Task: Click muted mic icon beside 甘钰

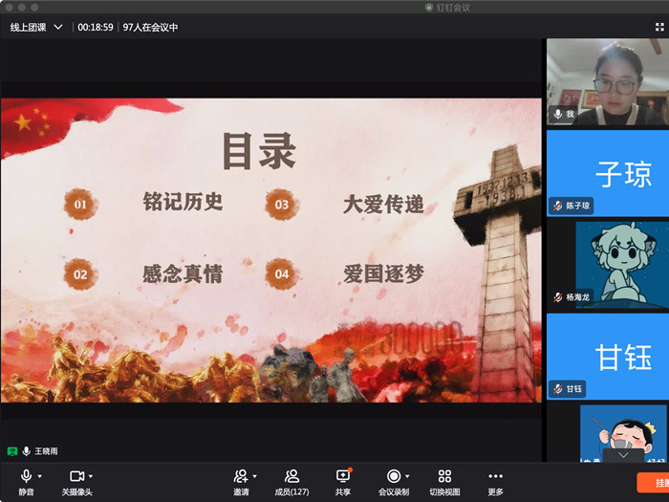Action: point(558,389)
